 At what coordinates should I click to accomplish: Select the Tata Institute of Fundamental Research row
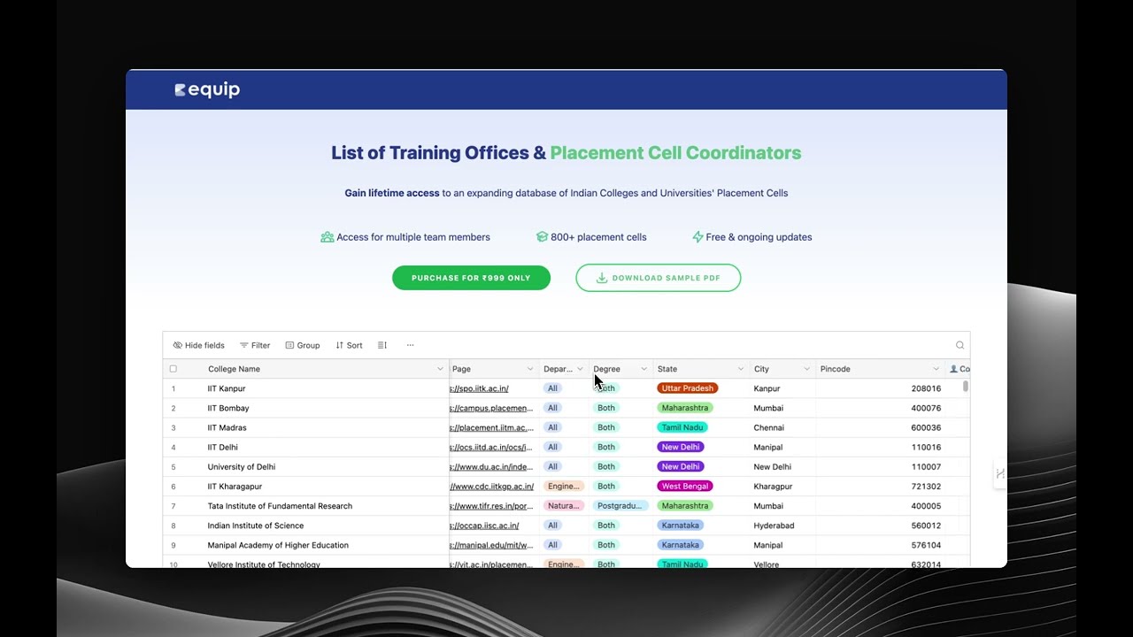(x=280, y=506)
